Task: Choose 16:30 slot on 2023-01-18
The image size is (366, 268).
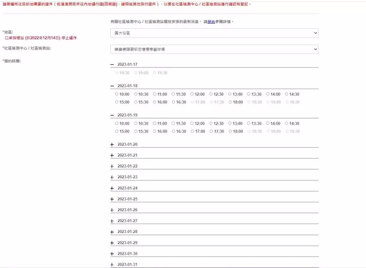Action: [x=173, y=102]
